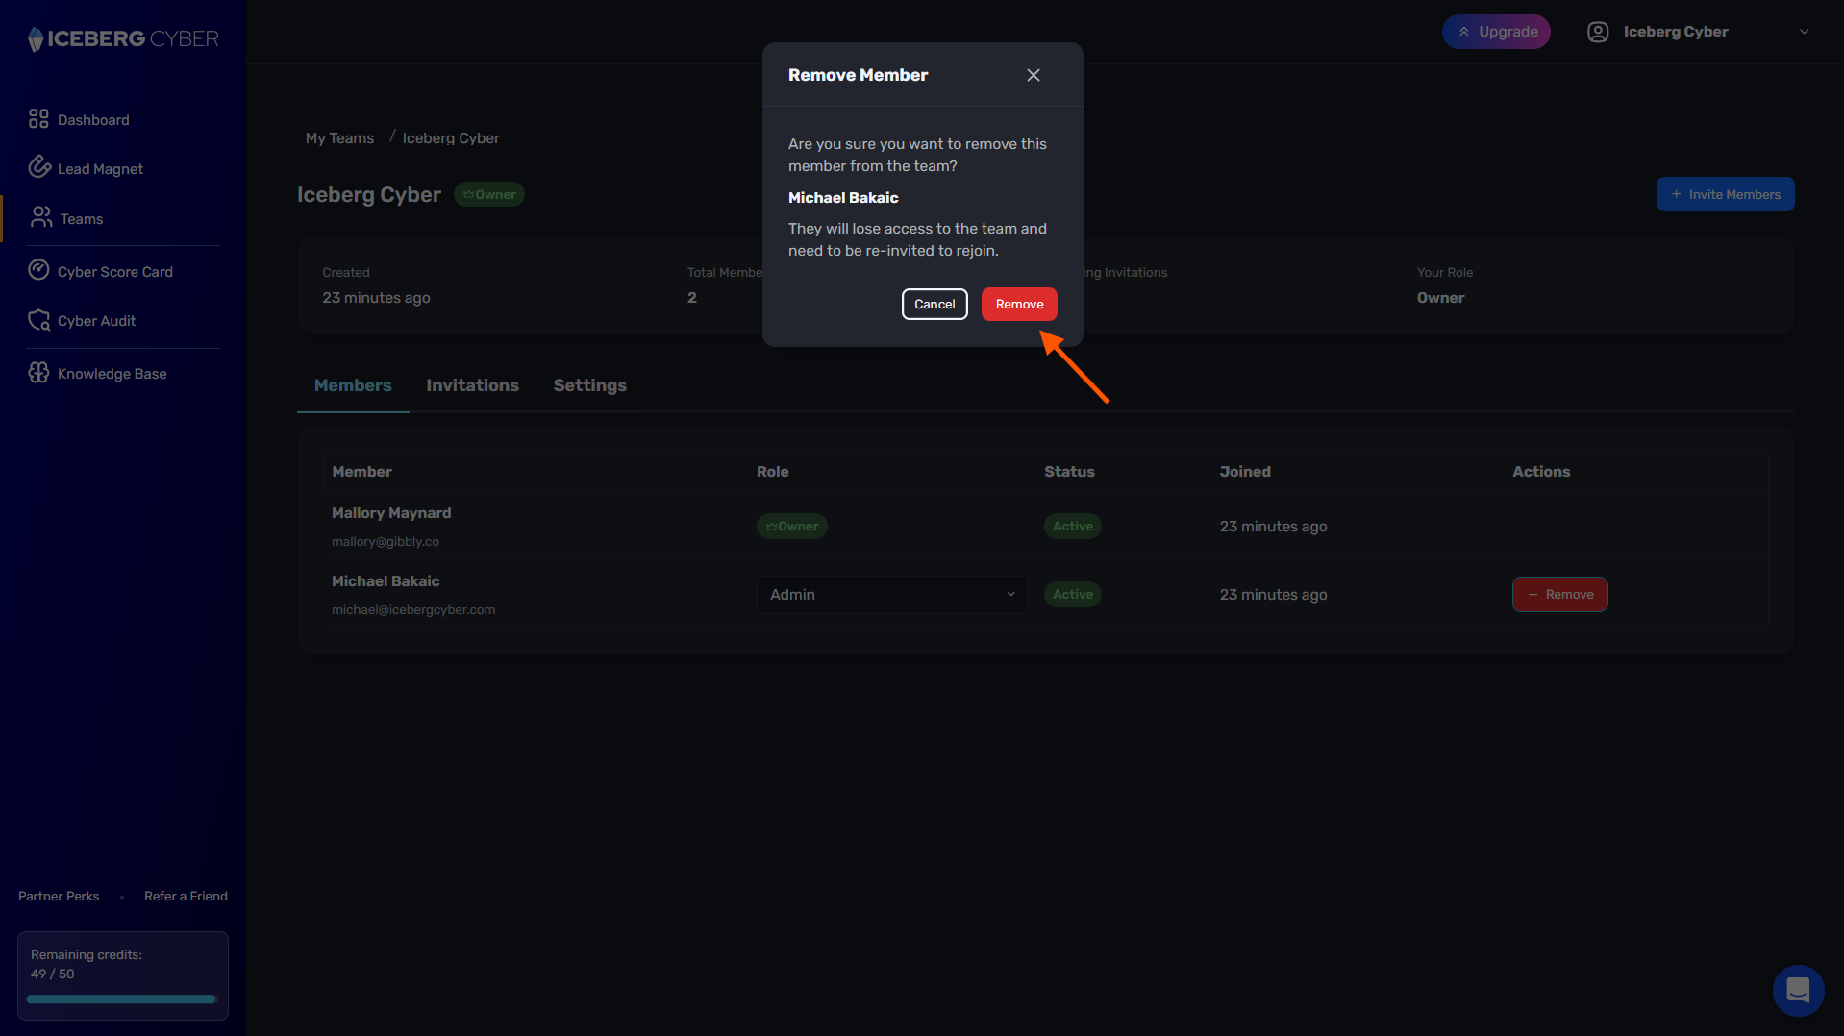Viewport: 1844px width, 1036px height.
Task: Open Cyber Score Card gauge icon
Action: [x=38, y=270]
